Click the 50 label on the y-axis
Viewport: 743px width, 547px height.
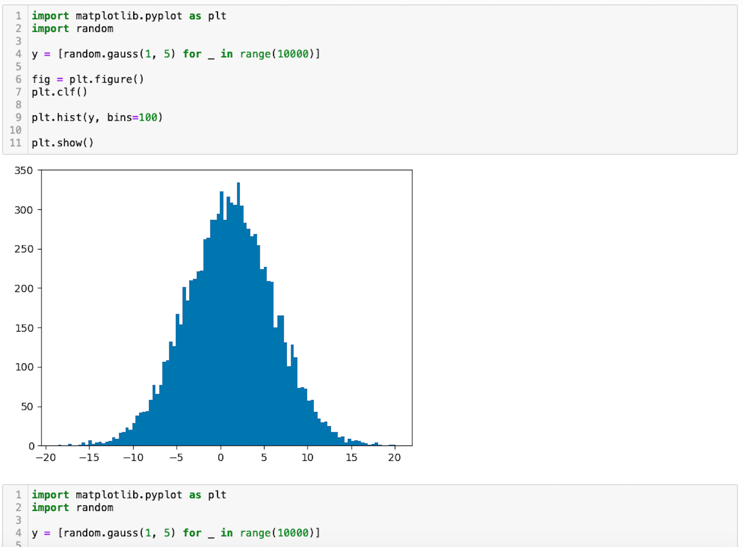pos(27,407)
